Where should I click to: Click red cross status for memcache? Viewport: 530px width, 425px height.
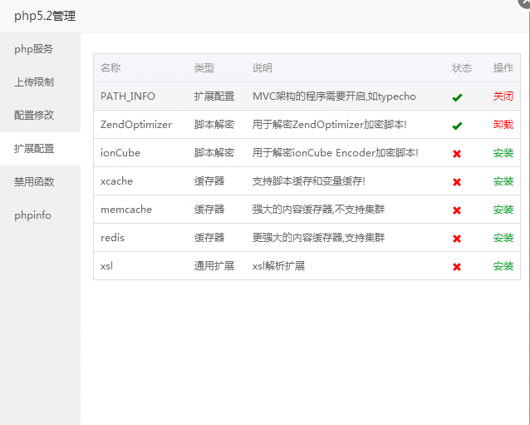(457, 210)
